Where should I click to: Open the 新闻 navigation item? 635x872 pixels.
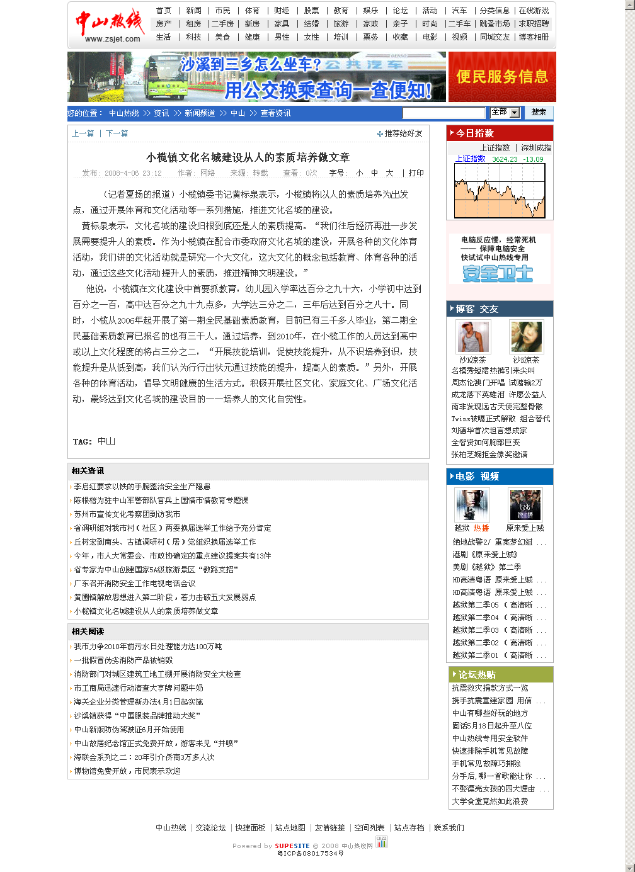[x=194, y=11]
